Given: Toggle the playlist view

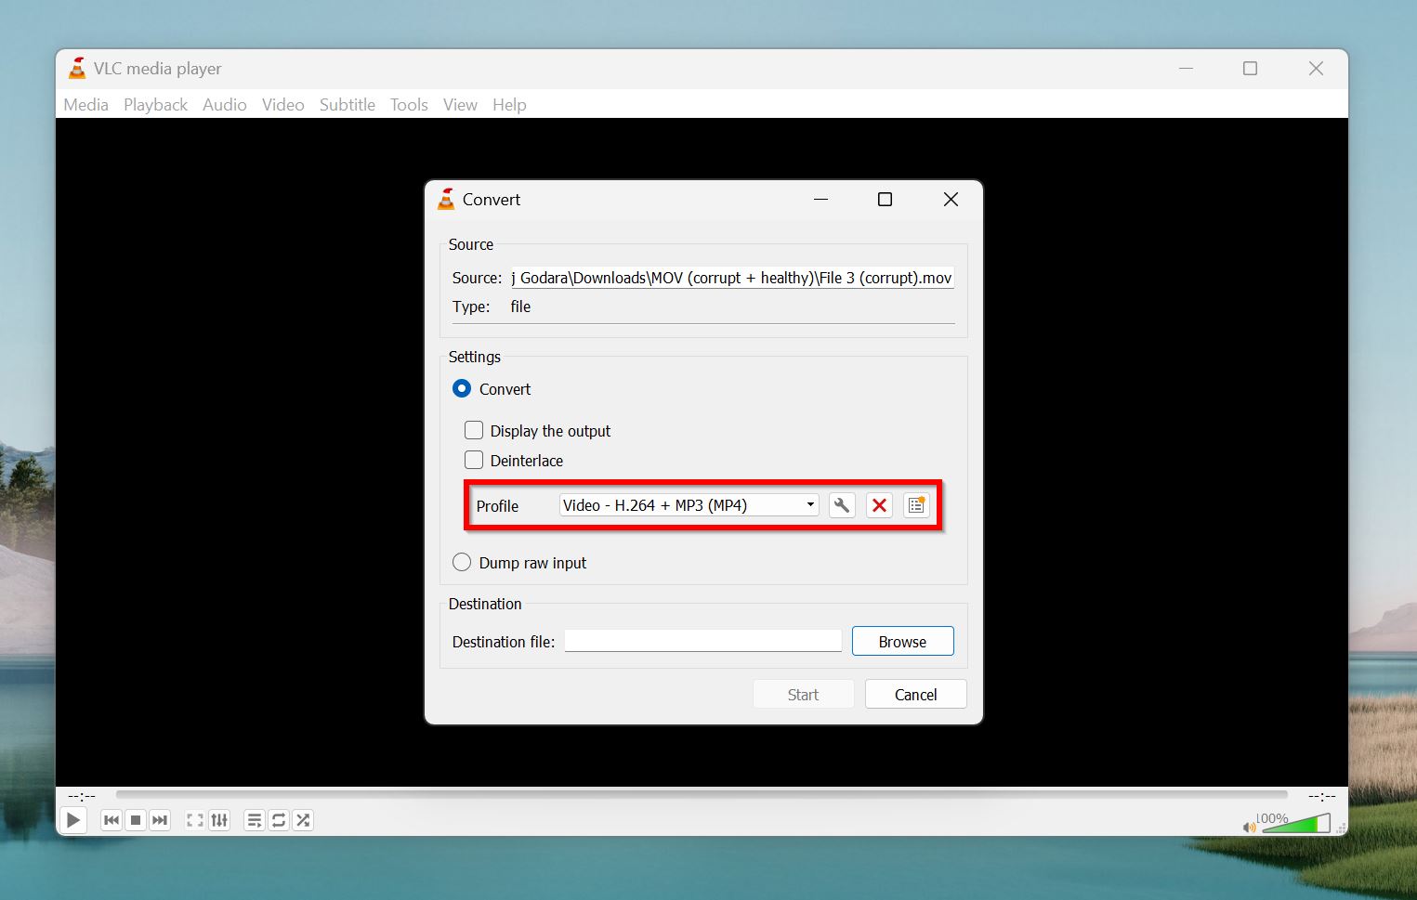Looking at the screenshot, I should (x=255, y=820).
